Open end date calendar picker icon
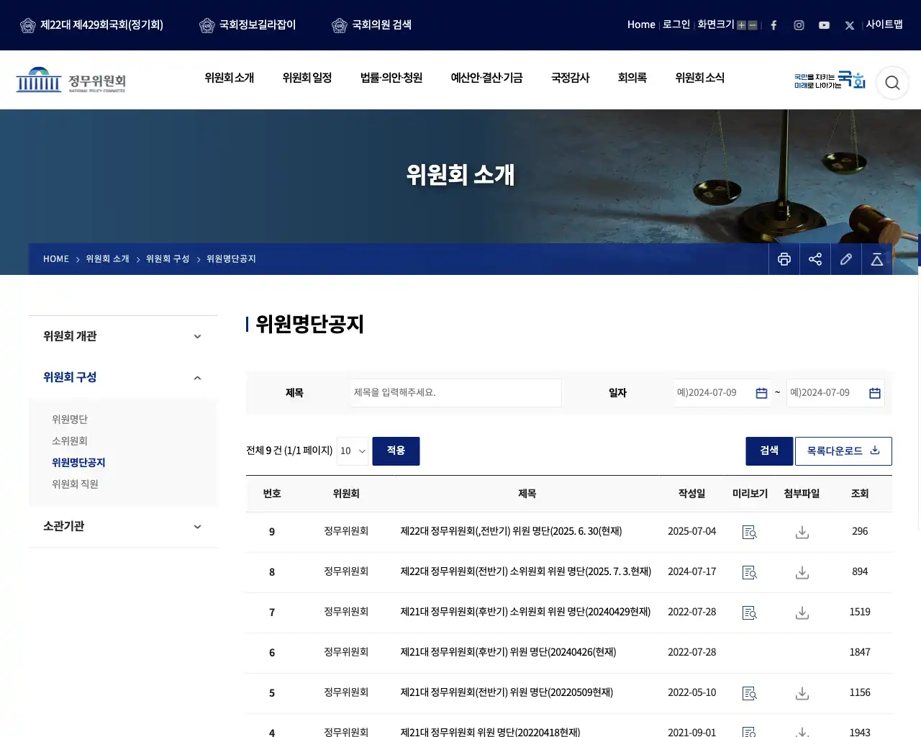921x737 pixels. [x=875, y=393]
